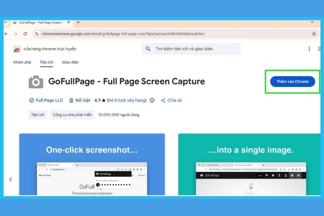Open the One-click screenshot preview image

click(x=92, y=164)
